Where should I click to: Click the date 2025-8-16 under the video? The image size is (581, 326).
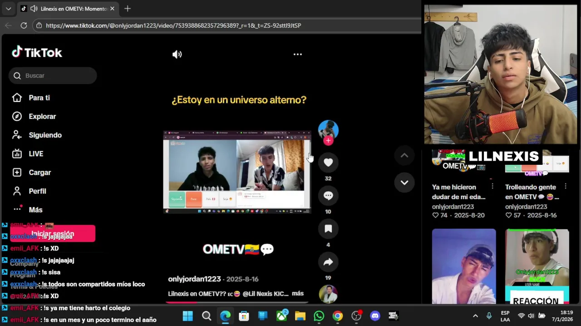pos(242,279)
